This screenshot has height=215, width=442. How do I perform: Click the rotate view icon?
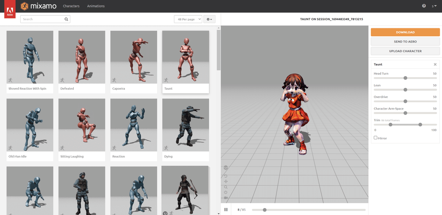pos(226,176)
